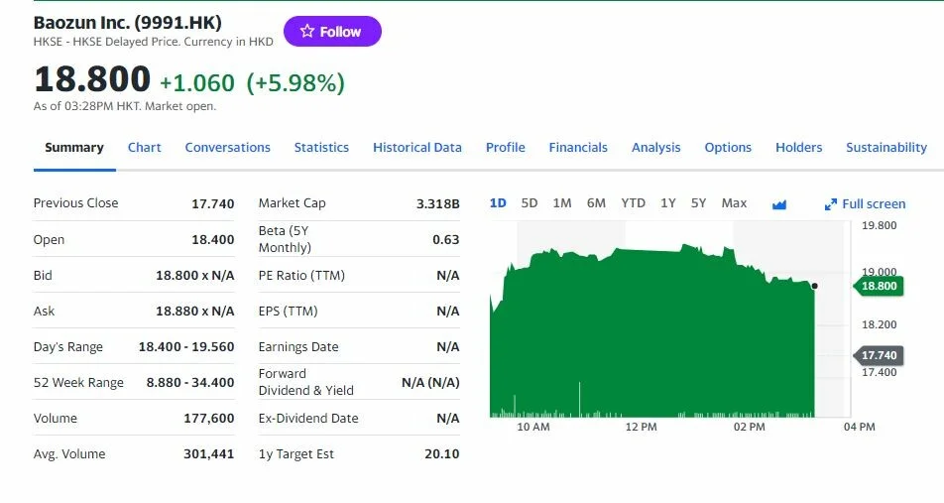The image size is (944, 503).
Task: Click the 19.800 chart axis label
Action: (879, 225)
